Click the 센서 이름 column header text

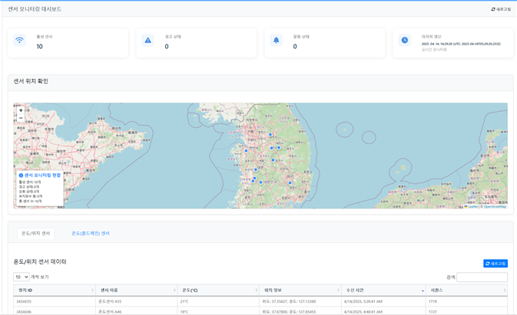pos(109,290)
